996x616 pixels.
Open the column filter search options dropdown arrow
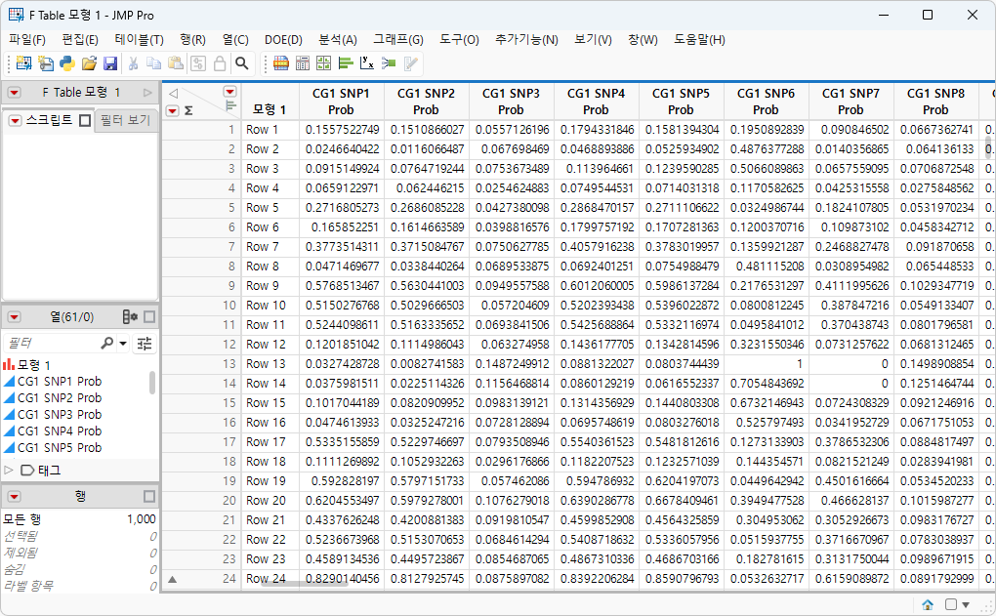pos(123,344)
